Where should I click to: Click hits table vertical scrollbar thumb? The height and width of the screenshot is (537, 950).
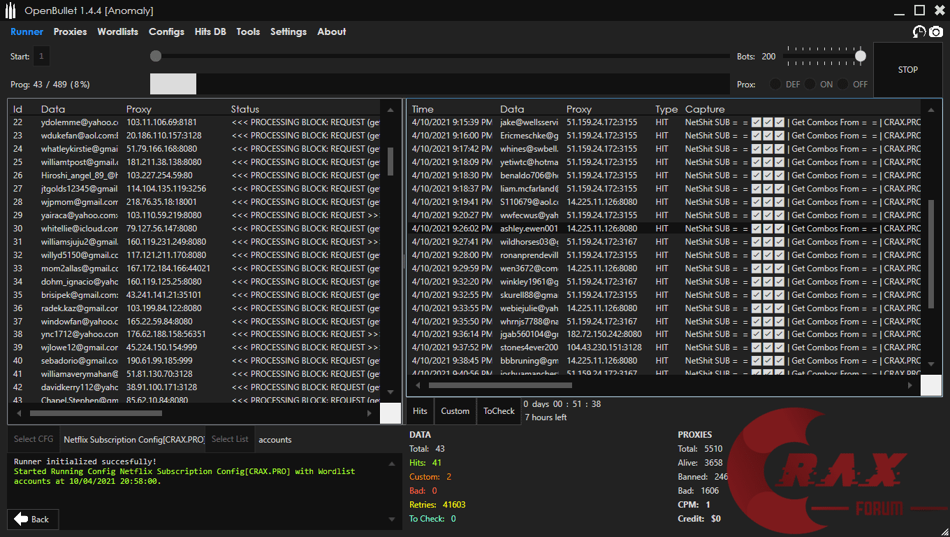click(x=930, y=254)
